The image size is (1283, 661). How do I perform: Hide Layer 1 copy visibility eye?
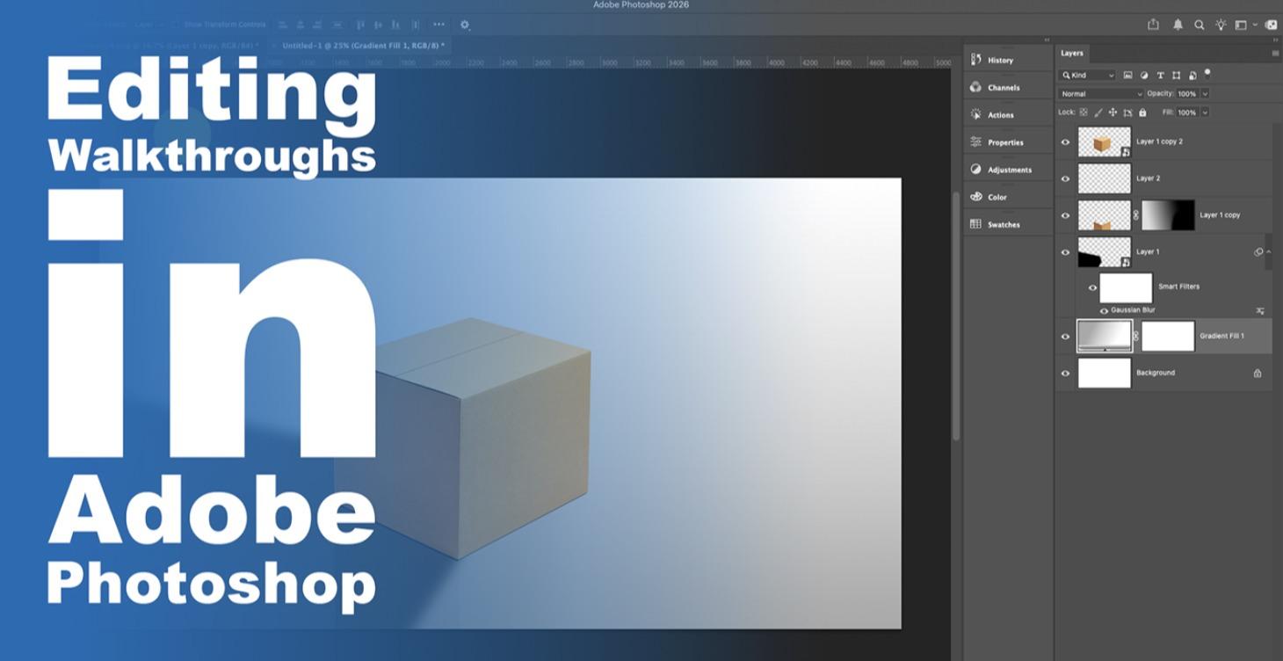click(x=1066, y=215)
